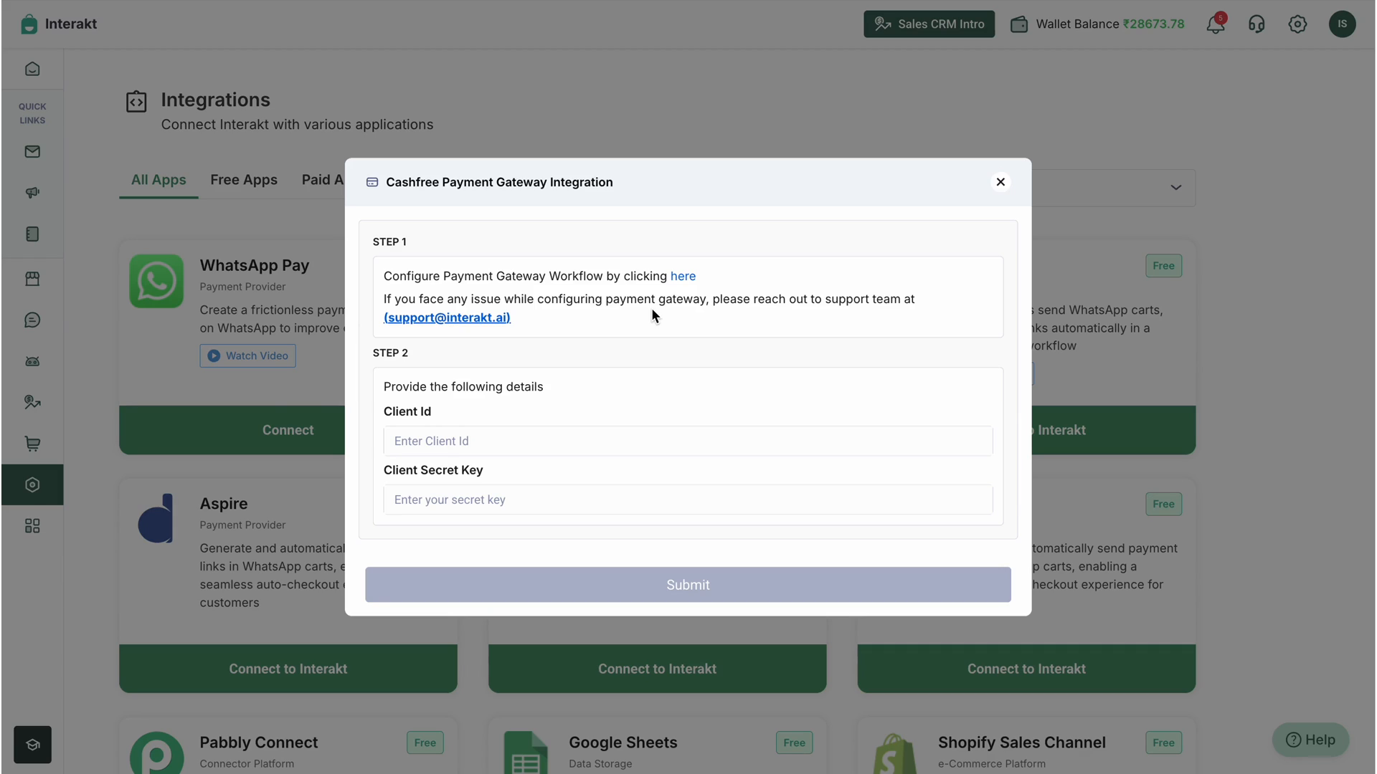Open notifications bell icon
This screenshot has height=774, width=1377.
click(x=1216, y=24)
